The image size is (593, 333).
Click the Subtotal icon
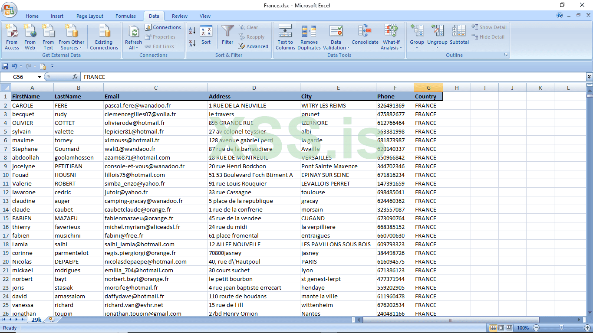point(458,36)
